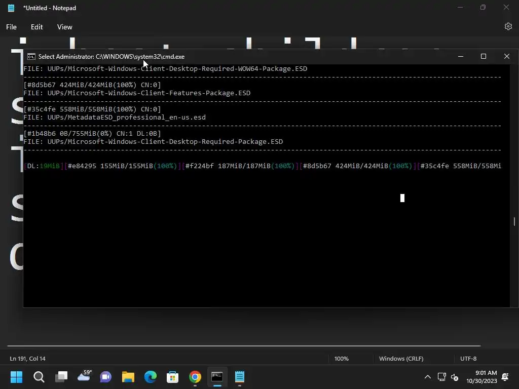The width and height of the screenshot is (519, 389).
Task: Click the '*Untitled - Notepad' window title
Action: 50,8
